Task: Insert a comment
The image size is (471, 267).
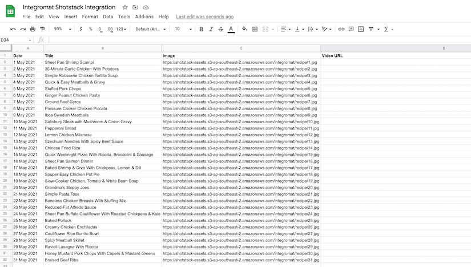Action: [351, 29]
